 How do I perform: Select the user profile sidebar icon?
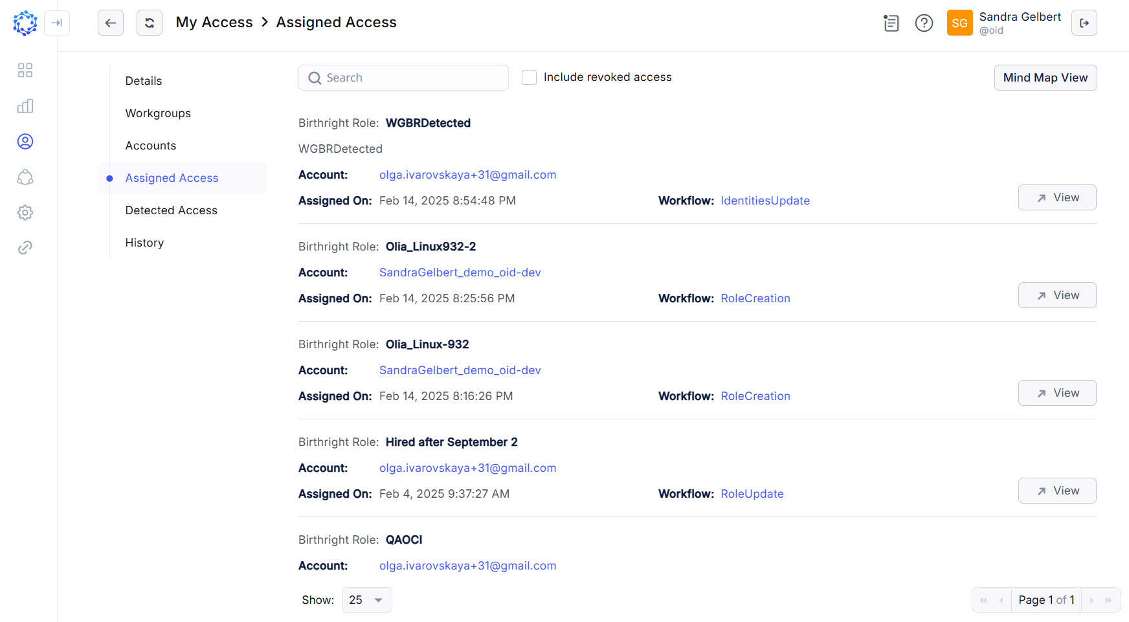coord(25,142)
